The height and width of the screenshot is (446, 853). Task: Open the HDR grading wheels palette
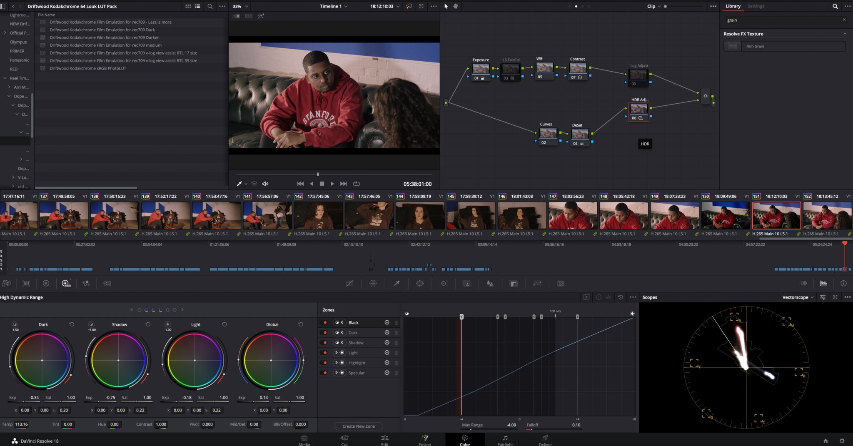pyautogui.click(x=65, y=283)
